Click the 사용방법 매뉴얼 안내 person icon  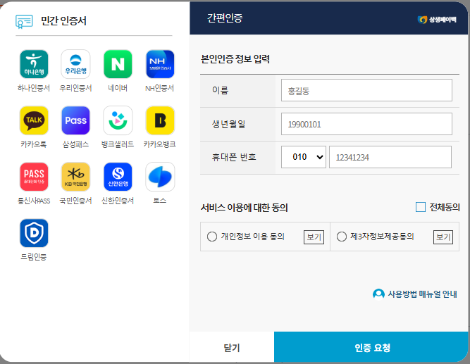pyautogui.click(x=378, y=294)
